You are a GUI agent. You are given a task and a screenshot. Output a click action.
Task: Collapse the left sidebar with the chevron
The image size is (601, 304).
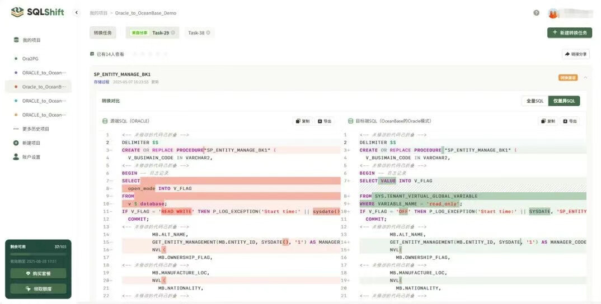pyautogui.click(x=77, y=13)
